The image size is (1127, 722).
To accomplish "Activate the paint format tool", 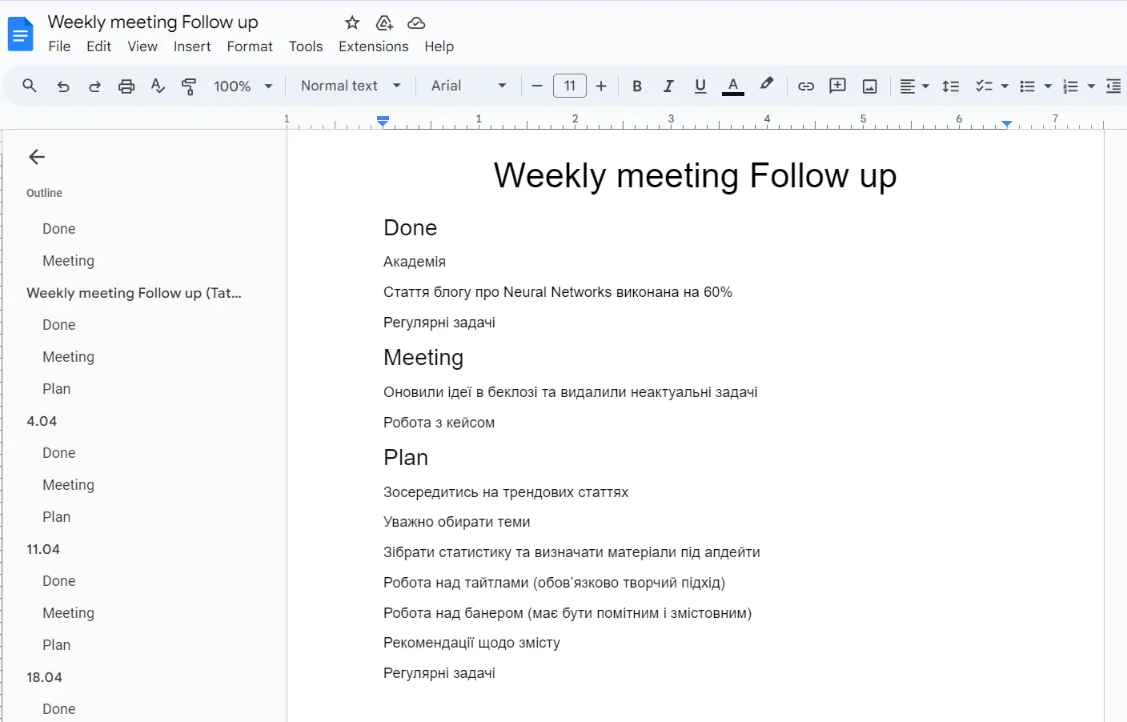I will (x=189, y=86).
